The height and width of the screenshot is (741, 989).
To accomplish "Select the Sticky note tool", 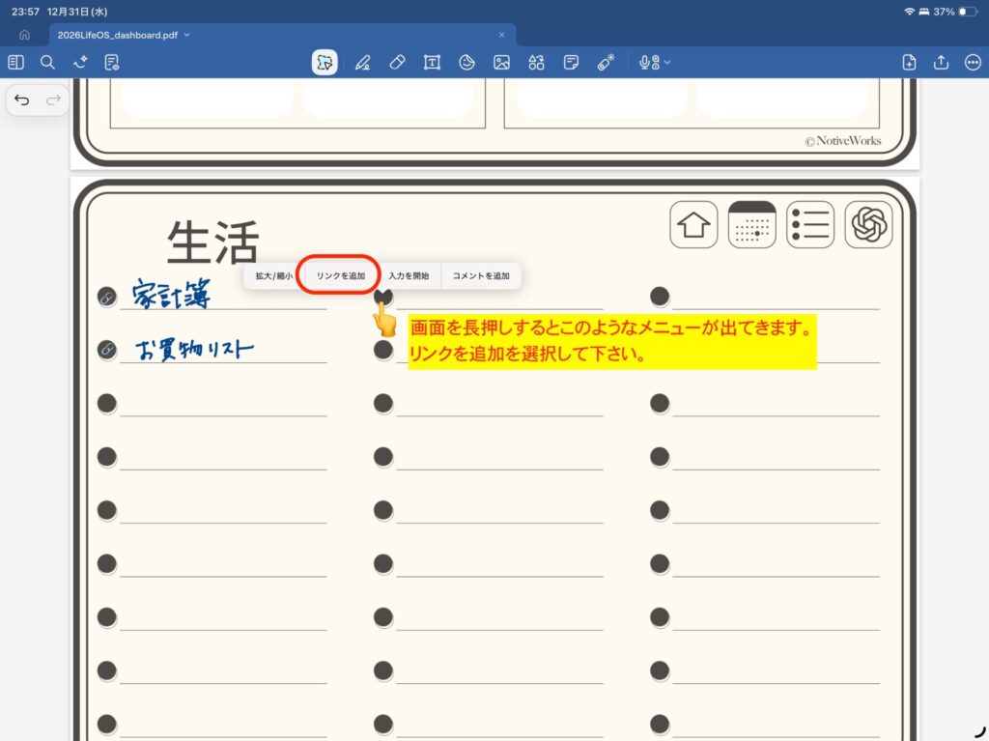I will coord(571,63).
